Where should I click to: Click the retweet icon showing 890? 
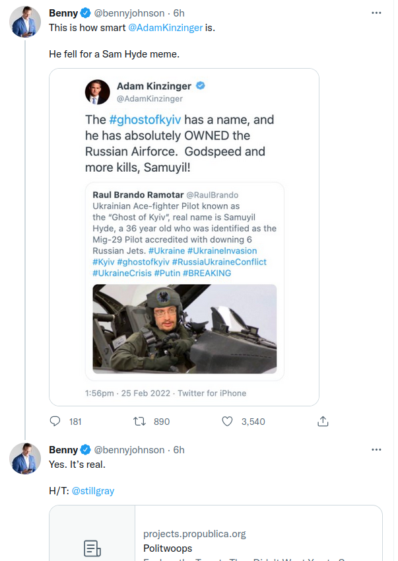(139, 422)
